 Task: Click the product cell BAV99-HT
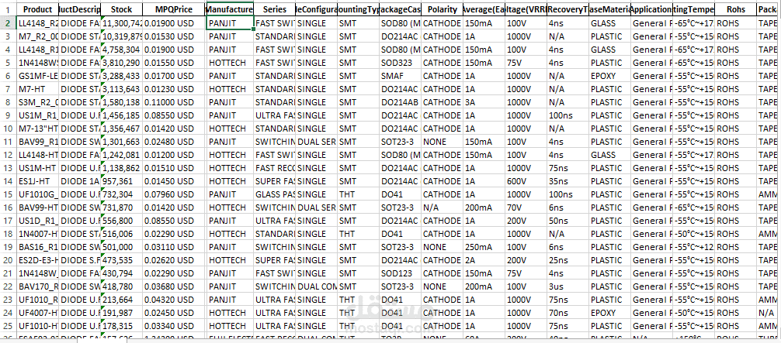[x=38, y=208]
